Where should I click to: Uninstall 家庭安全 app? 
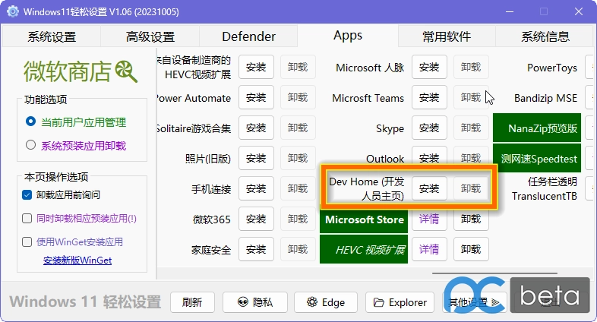point(298,249)
